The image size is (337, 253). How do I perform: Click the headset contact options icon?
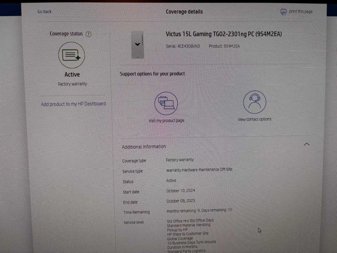click(x=255, y=102)
